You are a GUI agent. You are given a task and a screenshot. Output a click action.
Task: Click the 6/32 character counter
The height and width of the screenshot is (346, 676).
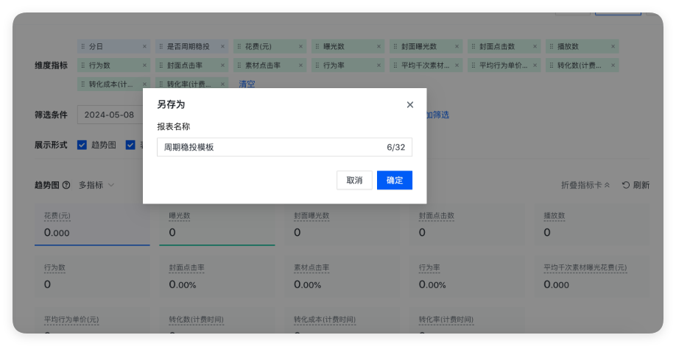pyautogui.click(x=395, y=147)
